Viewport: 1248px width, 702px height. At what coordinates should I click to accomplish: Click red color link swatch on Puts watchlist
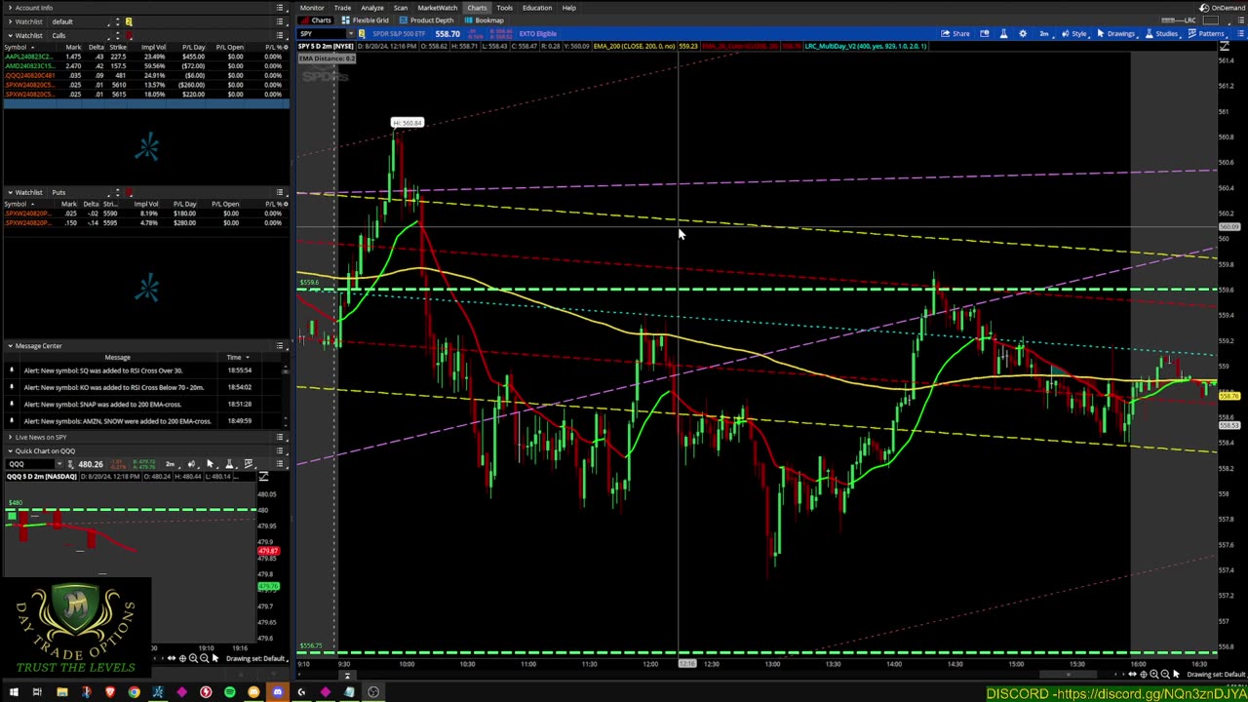point(128,192)
